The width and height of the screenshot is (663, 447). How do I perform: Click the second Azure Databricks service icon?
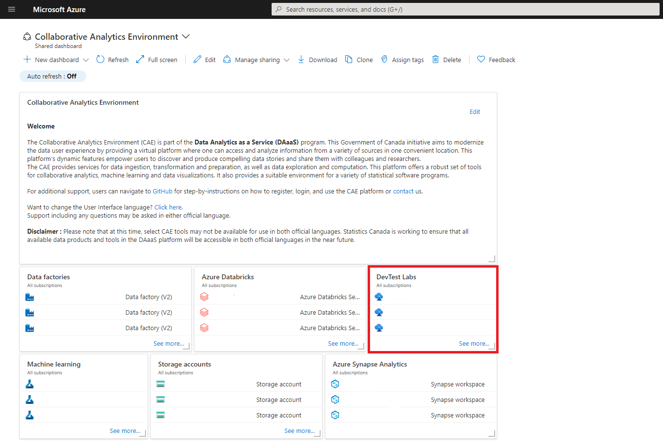204,312
